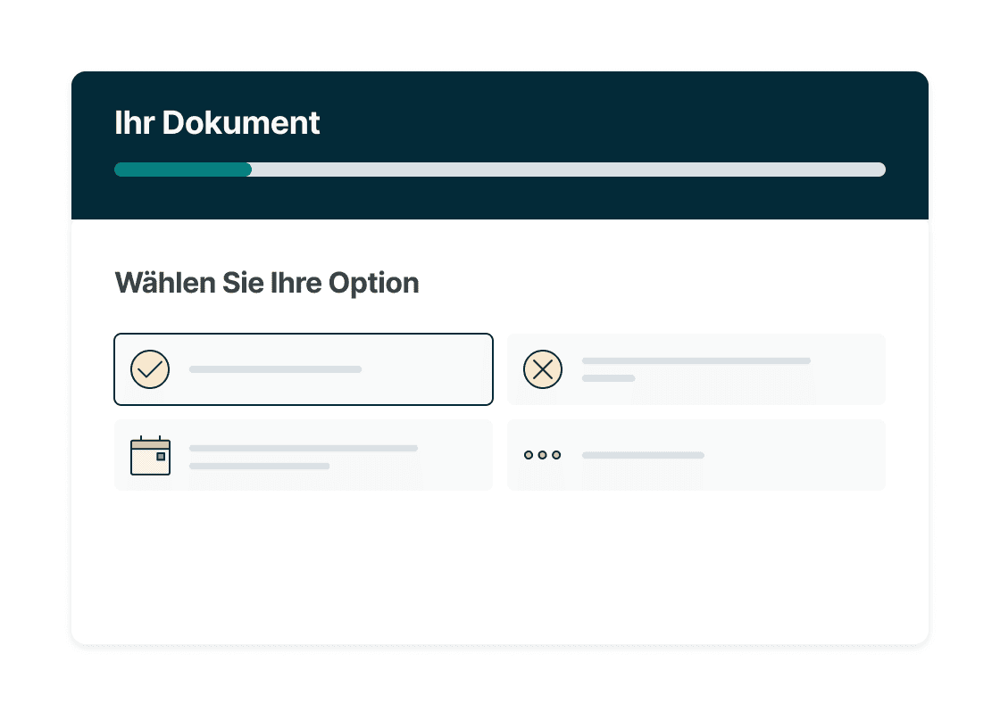Select the highlighted checkmark option card
The image size is (1000, 728).
coord(304,369)
